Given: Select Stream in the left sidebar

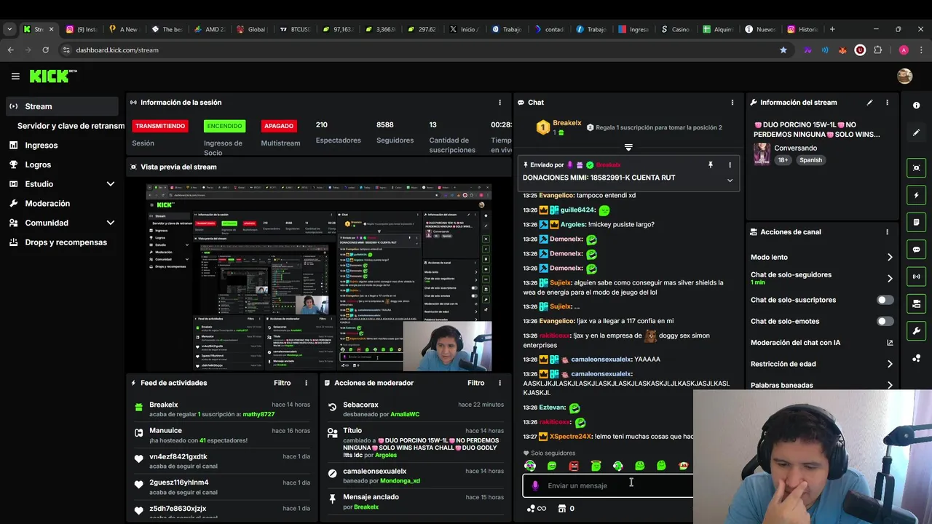Looking at the screenshot, I should click(x=61, y=106).
